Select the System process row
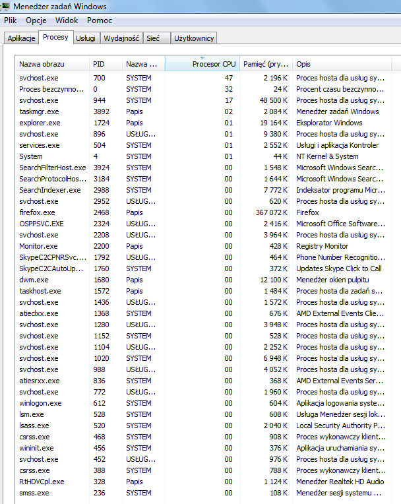 tap(203, 156)
